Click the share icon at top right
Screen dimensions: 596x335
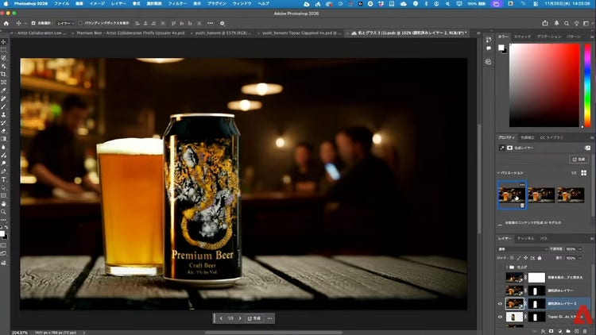point(546,23)
